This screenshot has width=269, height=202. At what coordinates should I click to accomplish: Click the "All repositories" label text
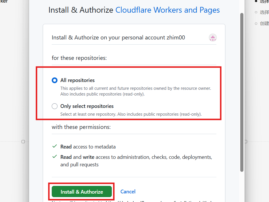pyautogui.click(x=77, y=80)
